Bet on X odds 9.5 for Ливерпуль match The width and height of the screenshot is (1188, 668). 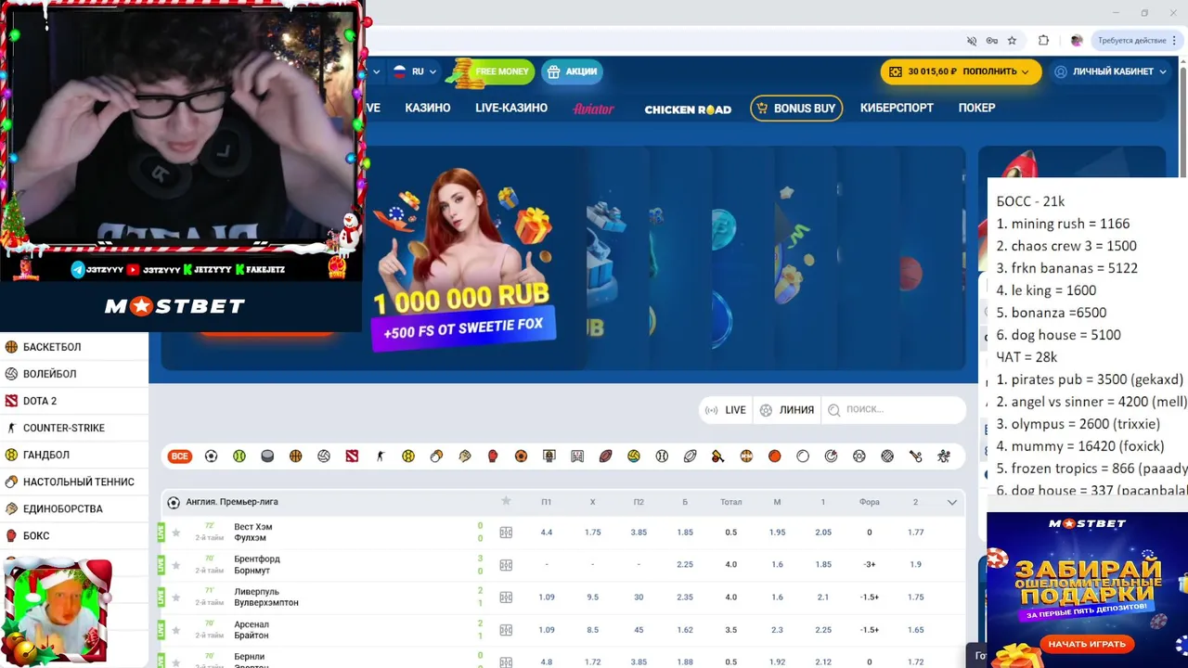592,597
